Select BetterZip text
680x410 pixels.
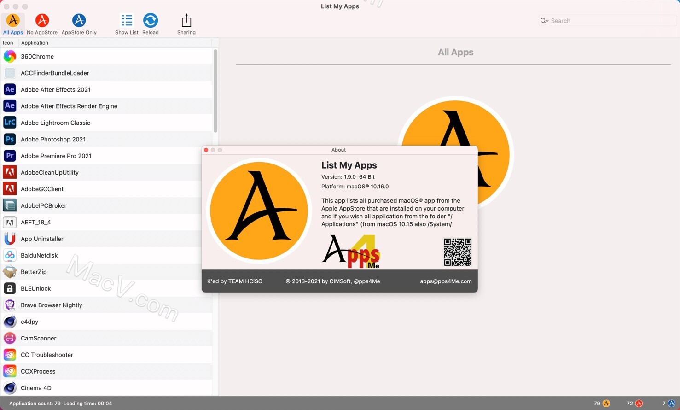coord(34,272)
